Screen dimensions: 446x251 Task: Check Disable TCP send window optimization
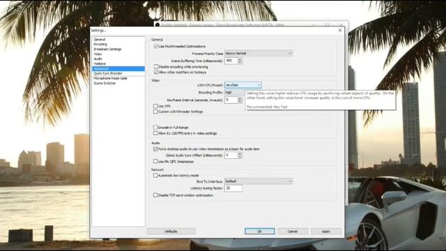(155, 195)
